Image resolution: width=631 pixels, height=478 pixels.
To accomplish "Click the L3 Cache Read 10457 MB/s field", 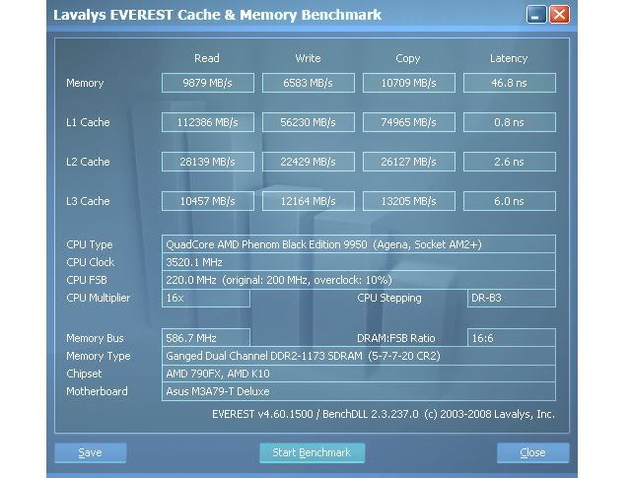I will (208, 202).
